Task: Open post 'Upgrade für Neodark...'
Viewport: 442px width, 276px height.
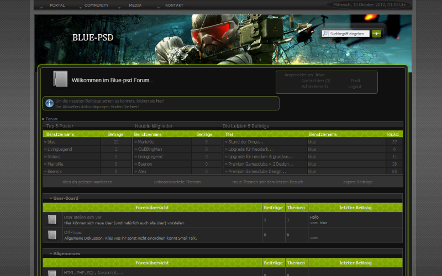Action: pos(250,149)
